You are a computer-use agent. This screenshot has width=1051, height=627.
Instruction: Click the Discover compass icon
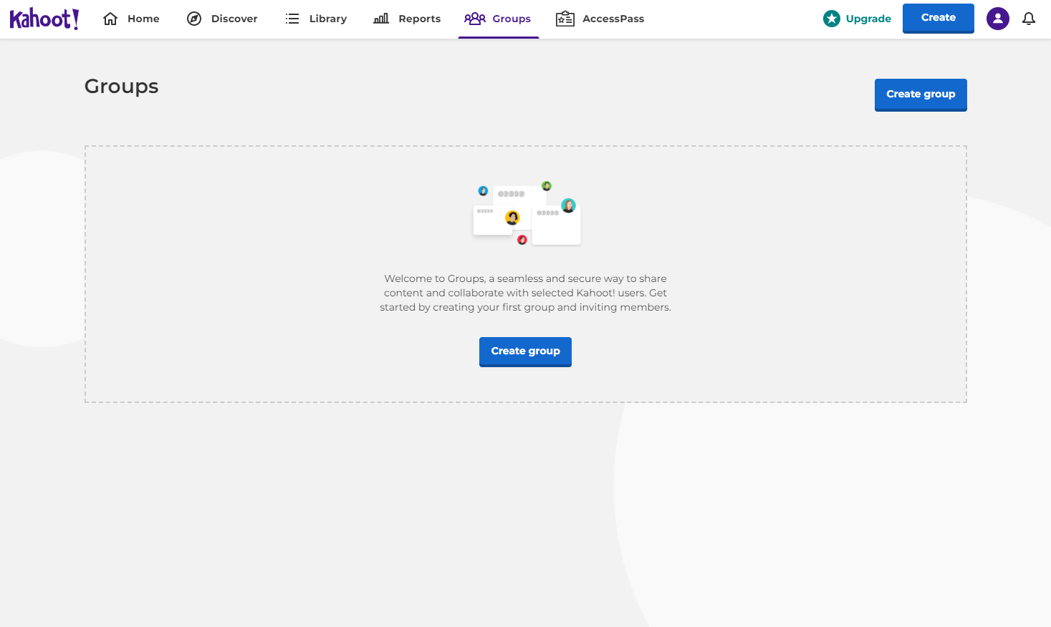tap(194, 19)
